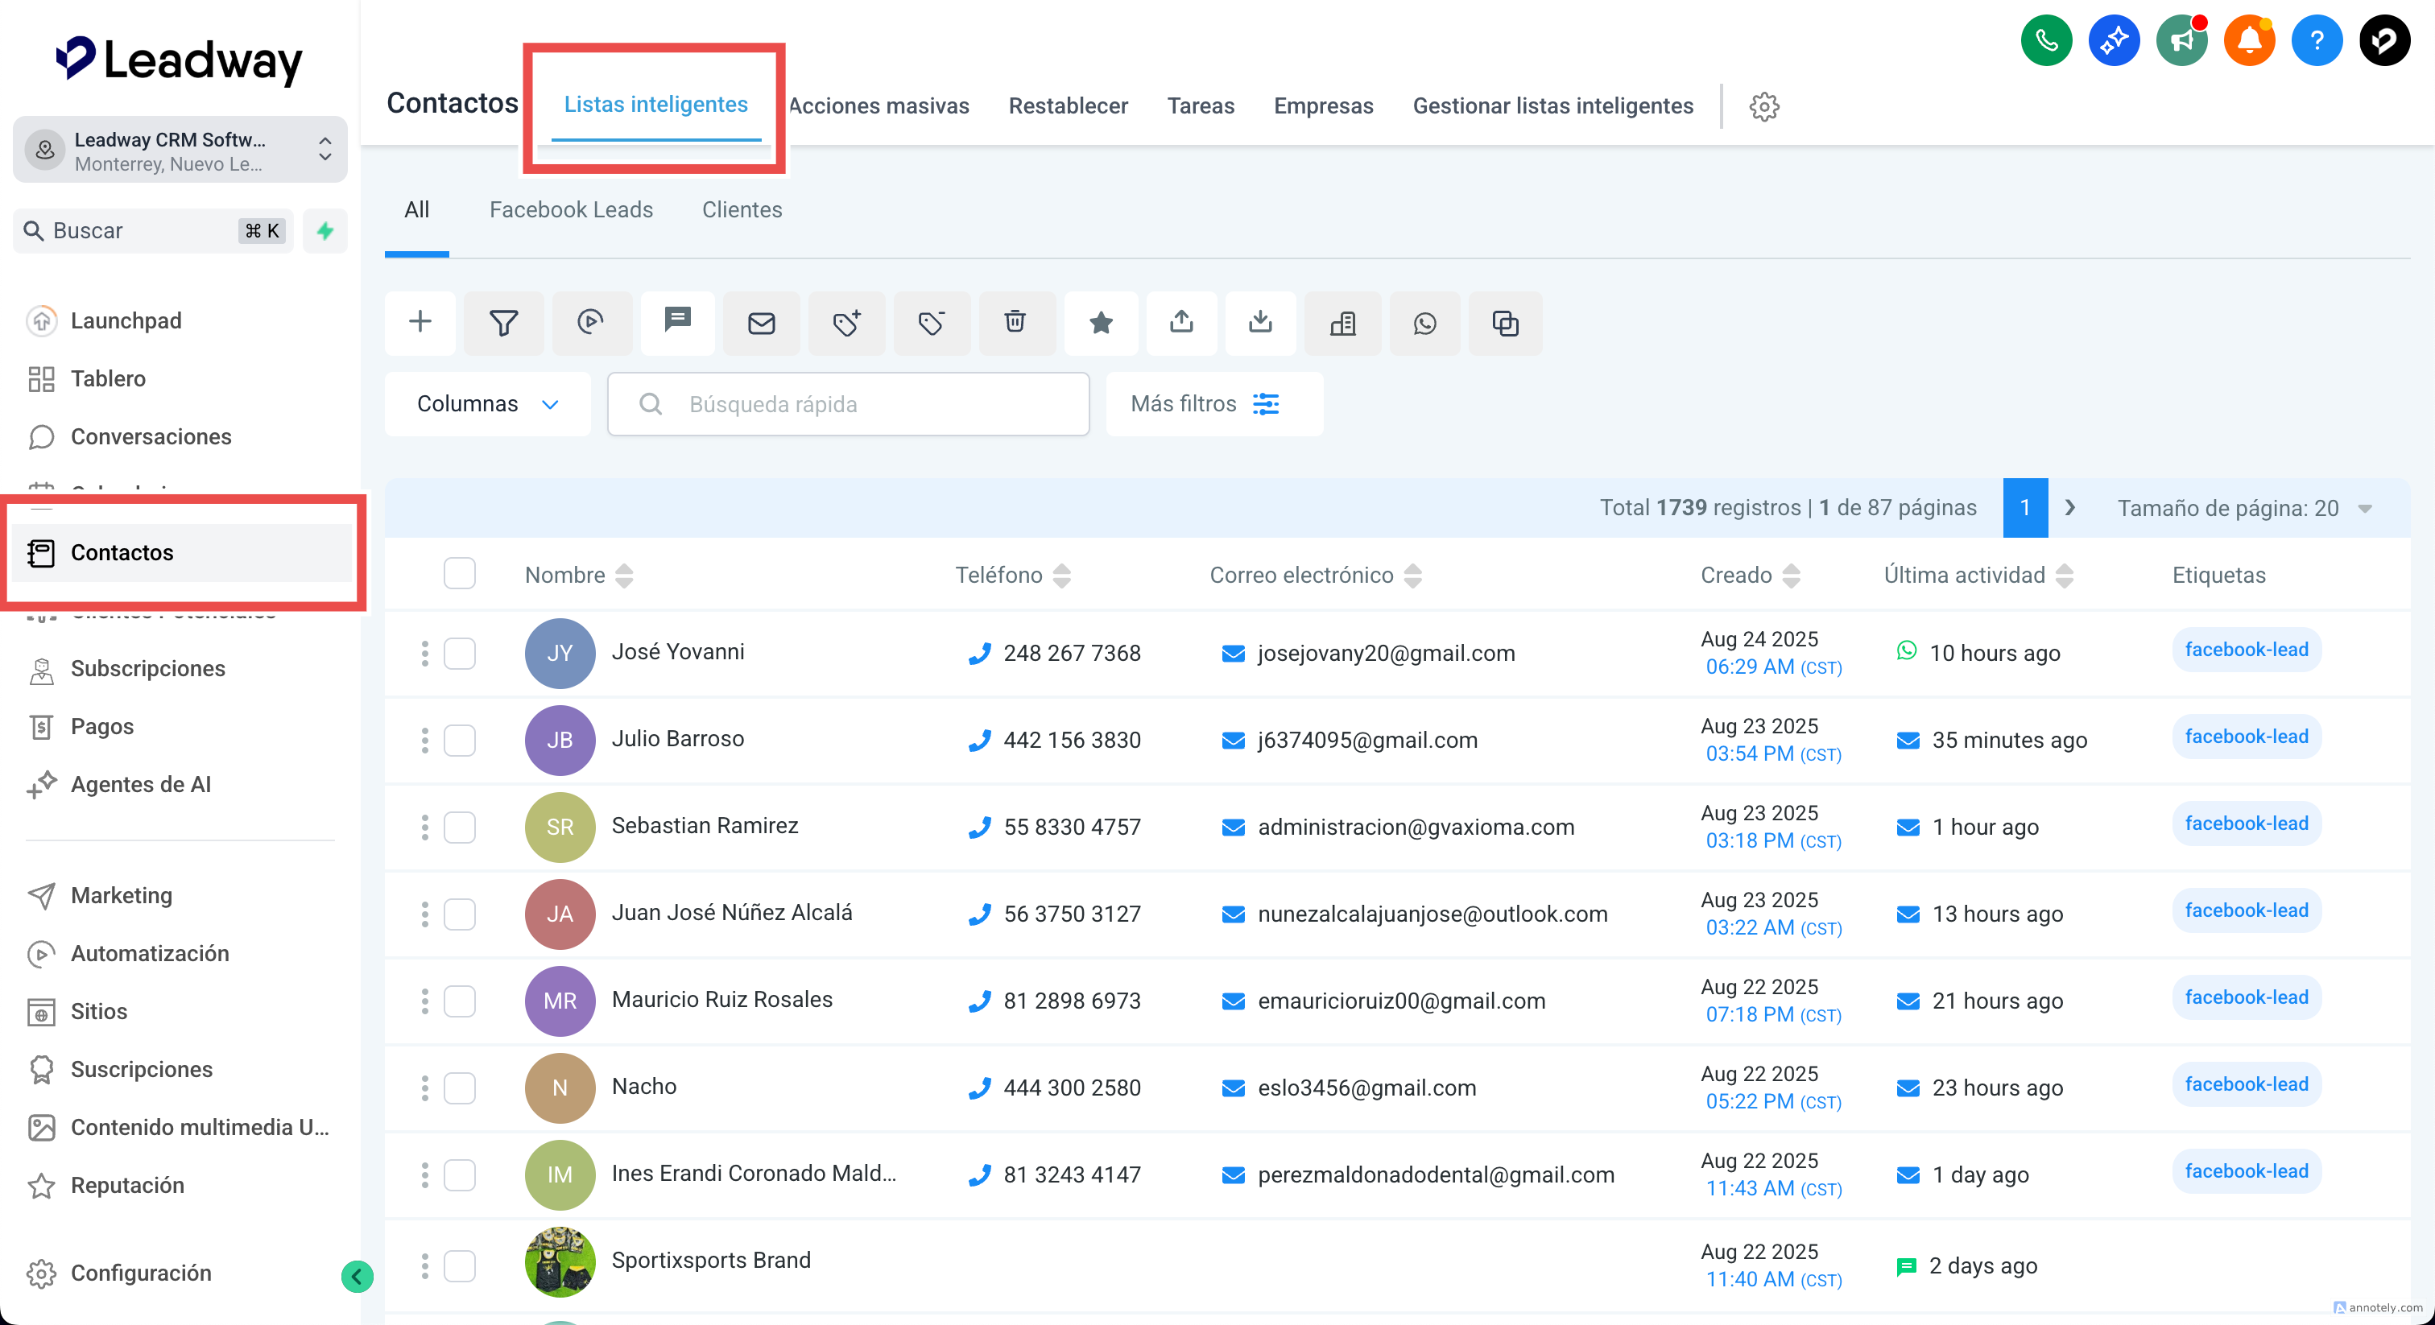Open Automatización in the sidebar
This screenshot has height=1325, width=2435.
149,952
